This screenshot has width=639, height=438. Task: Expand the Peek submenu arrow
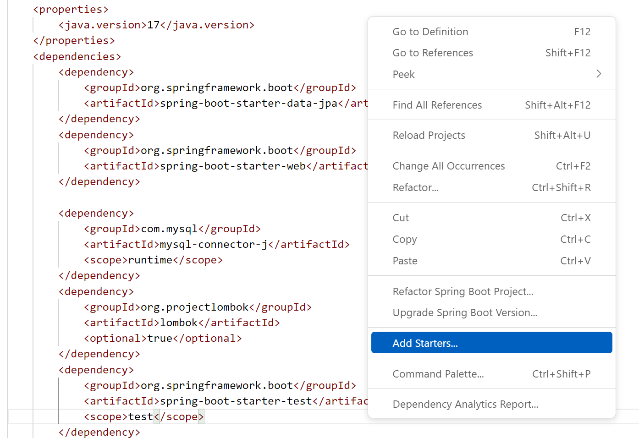(599, 74)
